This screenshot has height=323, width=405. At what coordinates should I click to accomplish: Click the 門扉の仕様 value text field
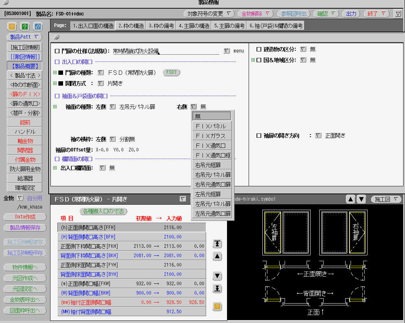point(165,51)
